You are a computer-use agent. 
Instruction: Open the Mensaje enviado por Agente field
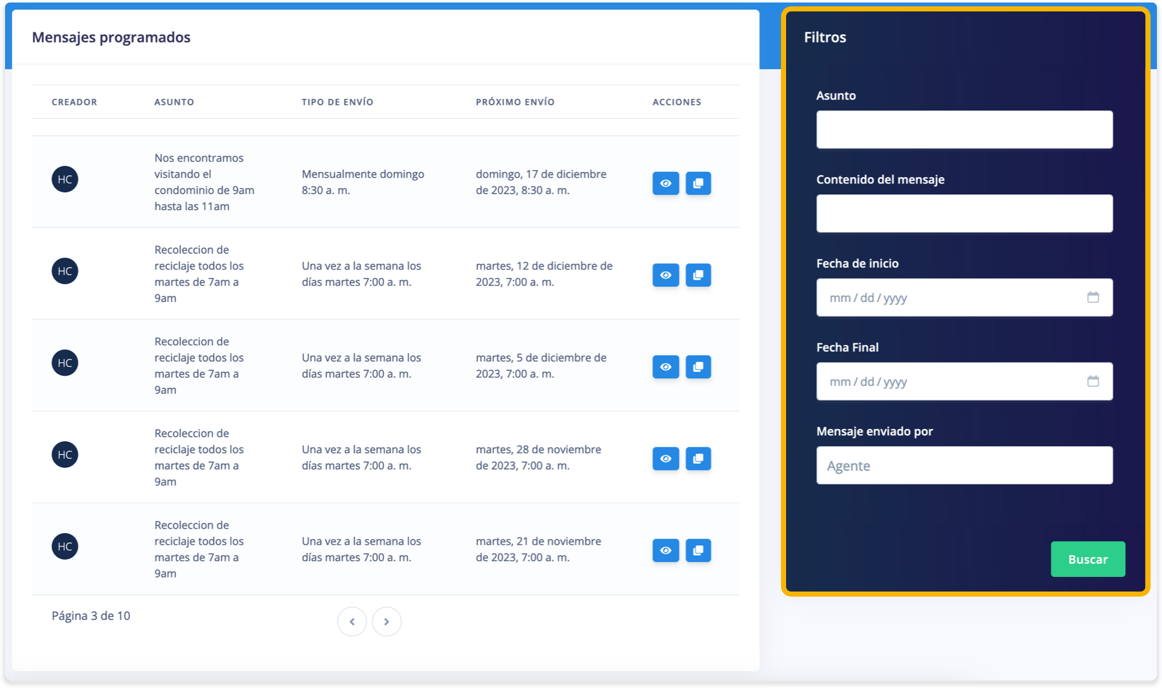click(965, 465)
